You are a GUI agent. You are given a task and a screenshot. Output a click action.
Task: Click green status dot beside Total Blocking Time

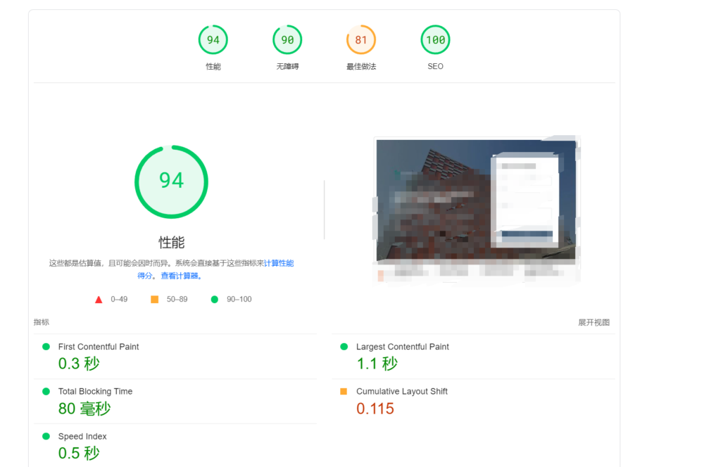pyautogui.click(x=46, y=391)
